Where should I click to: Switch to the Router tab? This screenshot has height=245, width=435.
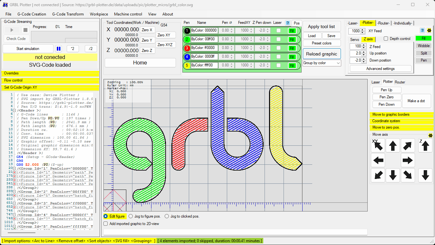pyautogui.click(x=400, y=82)
